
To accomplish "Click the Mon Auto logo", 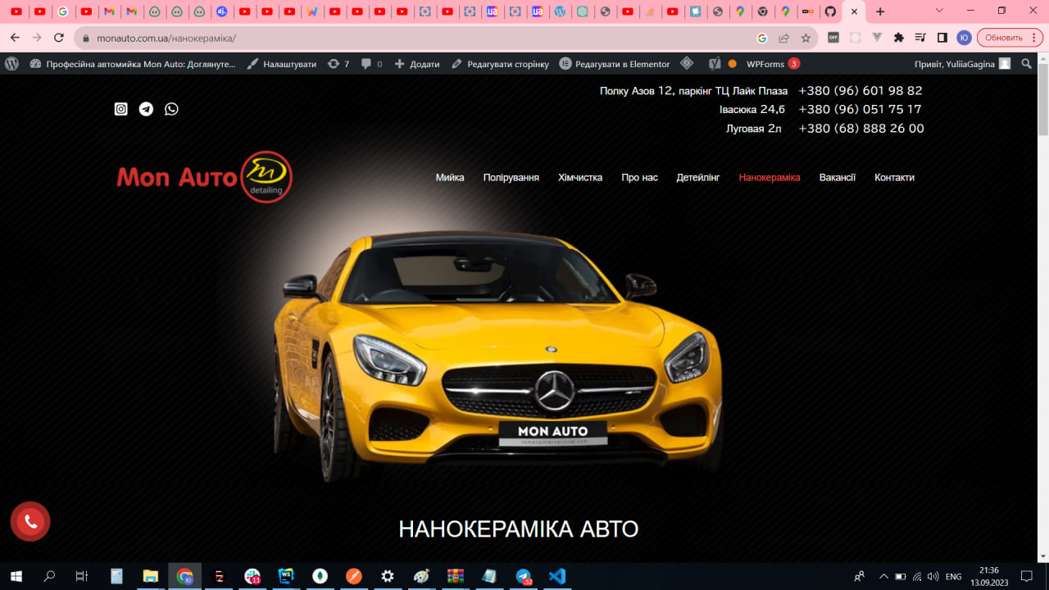I will pos(204,176).
